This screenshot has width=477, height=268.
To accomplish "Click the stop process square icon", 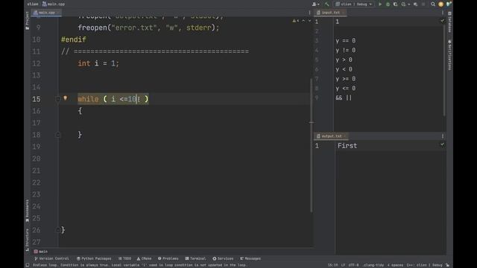I will click(x=423, y=4).
